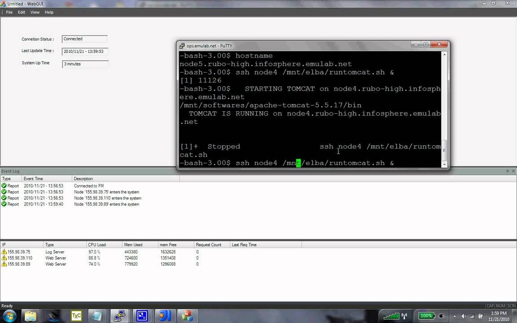
Task: Open the Edit menu
Action: 22,12
